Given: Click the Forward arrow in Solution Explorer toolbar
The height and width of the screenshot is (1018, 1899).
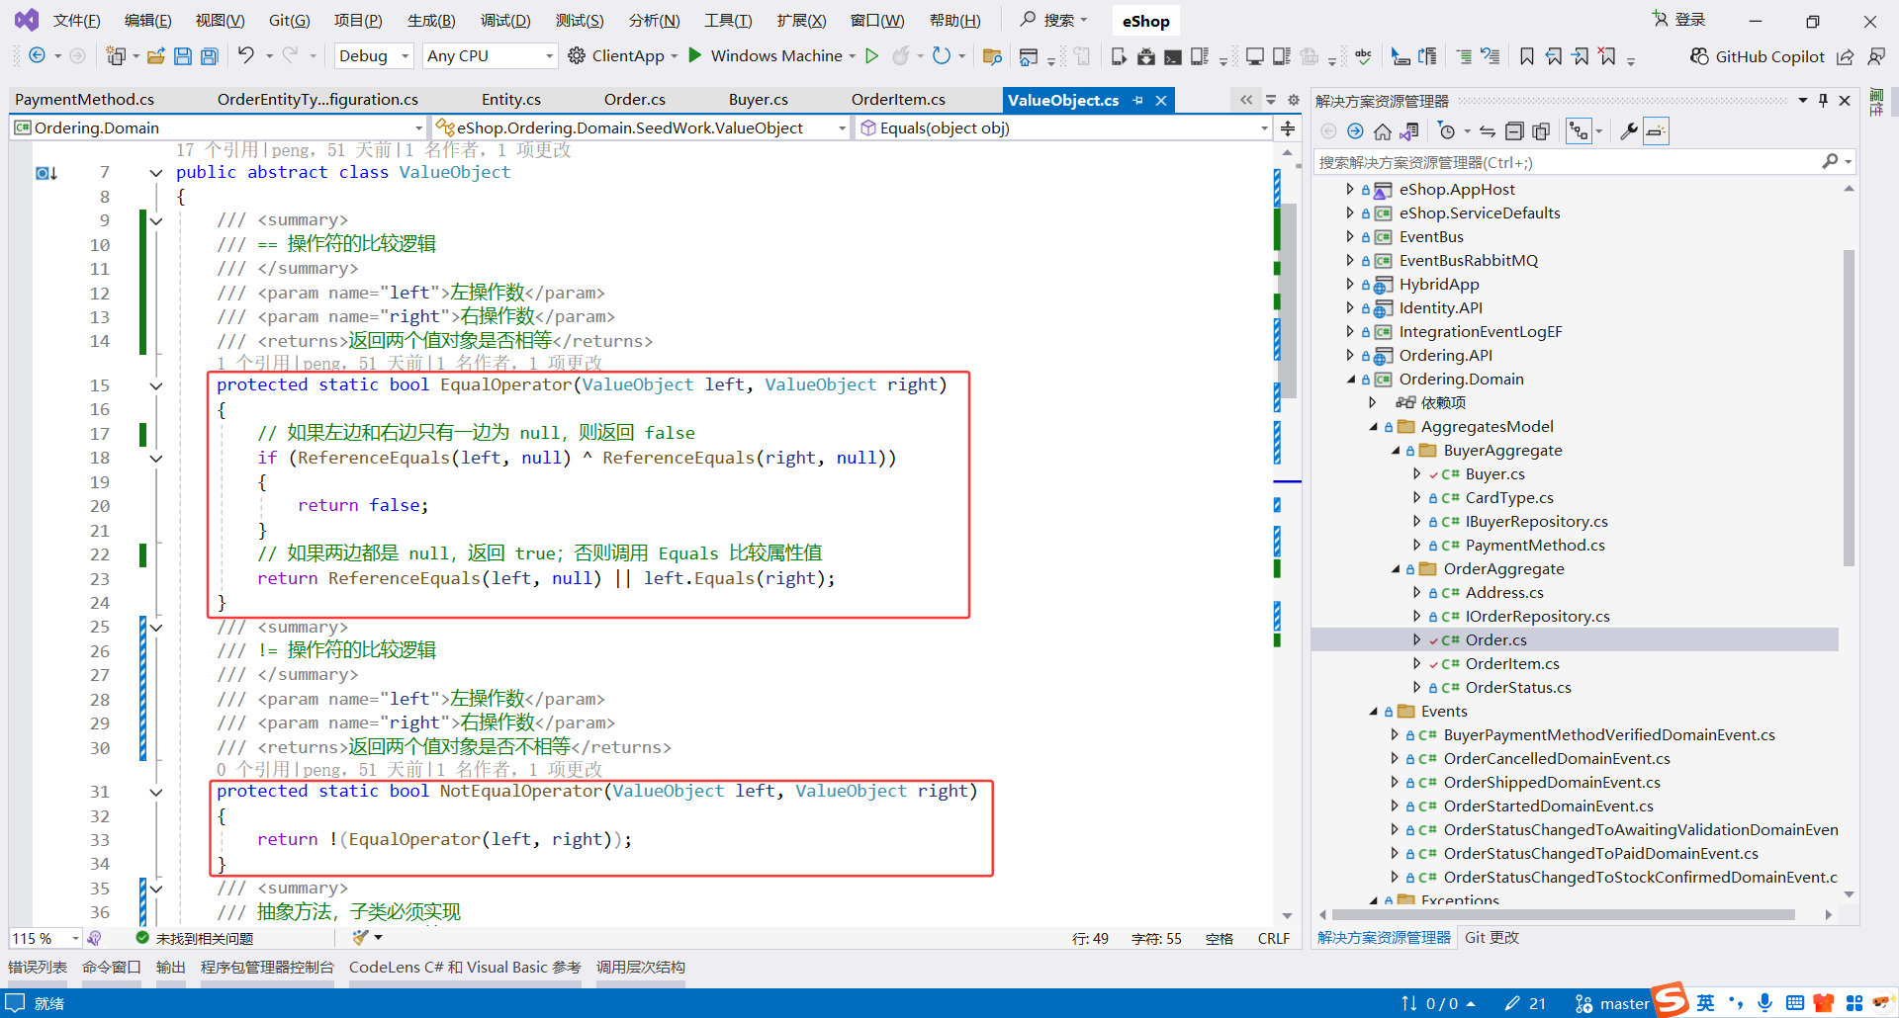Looking at the screenshot, I should pyautogui.click(x=1355, y=131).
